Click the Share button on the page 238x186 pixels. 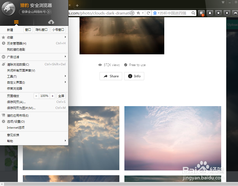pos(111,76)
